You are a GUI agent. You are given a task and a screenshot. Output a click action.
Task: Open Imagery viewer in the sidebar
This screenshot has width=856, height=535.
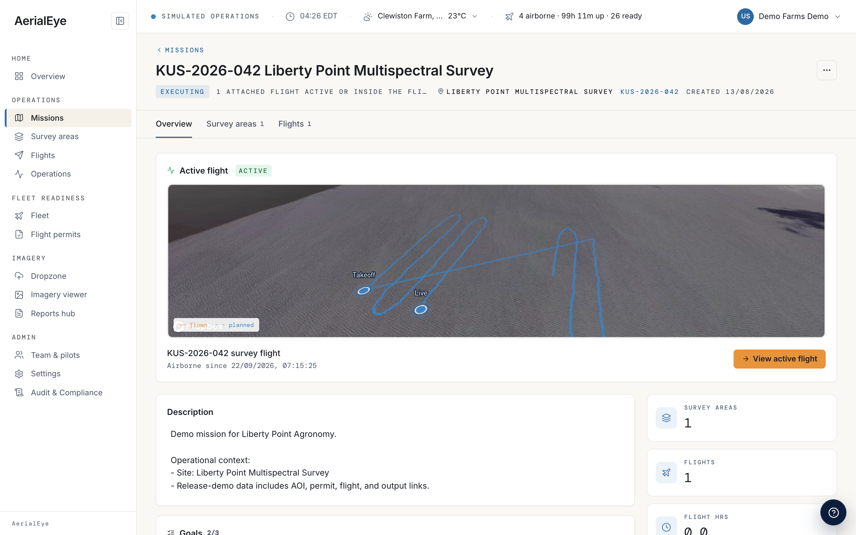(x=68, y=295)
